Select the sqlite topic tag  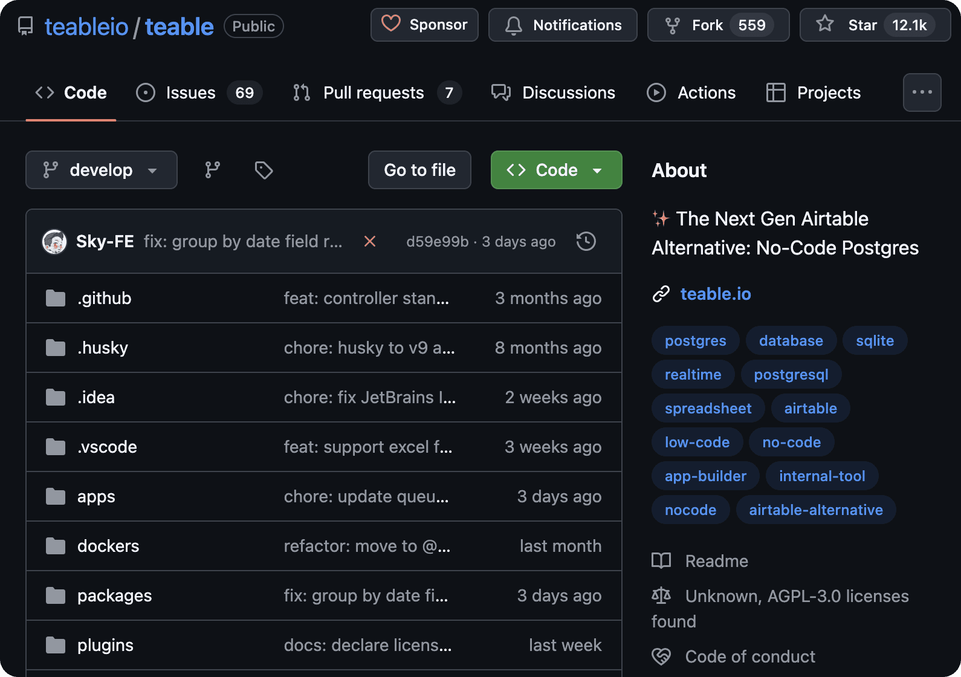tap(875, 340)
